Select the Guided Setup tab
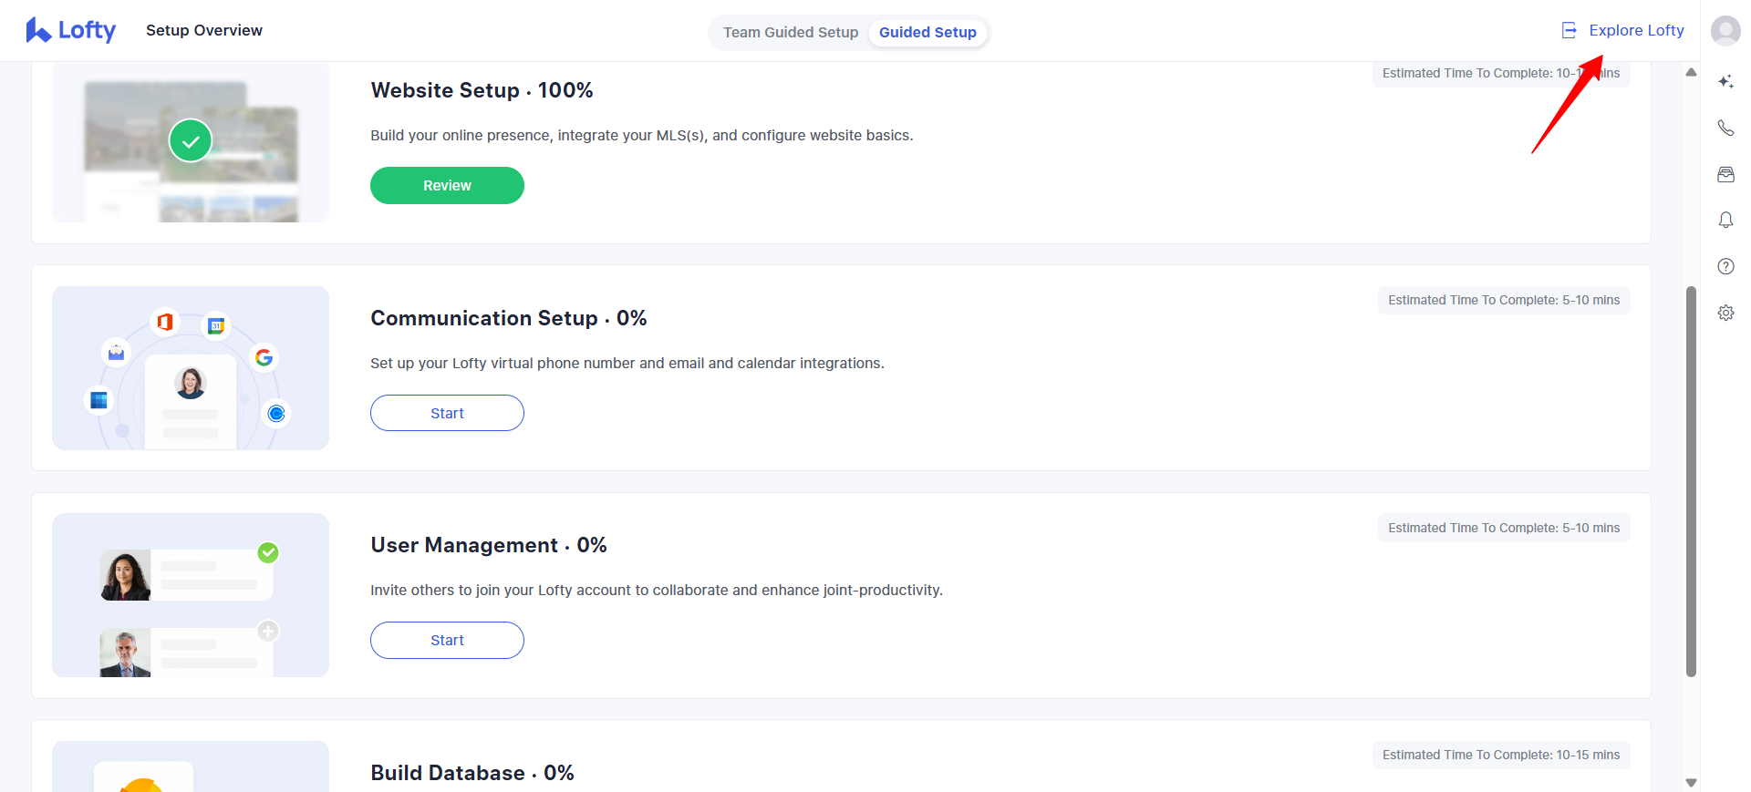 click(927, 33)
